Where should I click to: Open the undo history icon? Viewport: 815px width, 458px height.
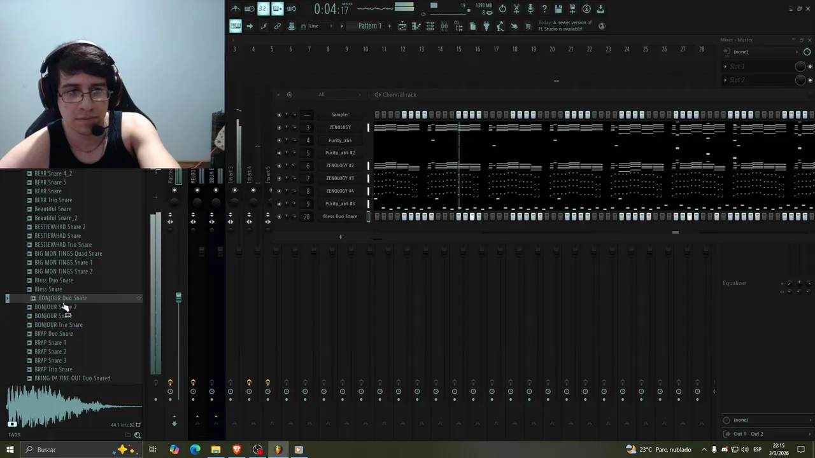click(502, 9)
